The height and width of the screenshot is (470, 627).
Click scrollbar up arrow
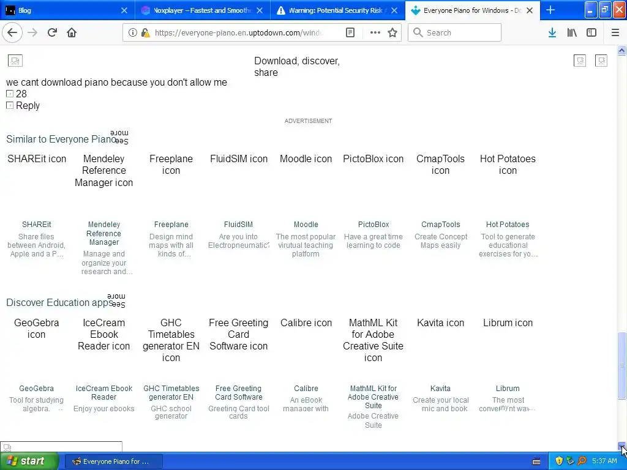(621, 50)
